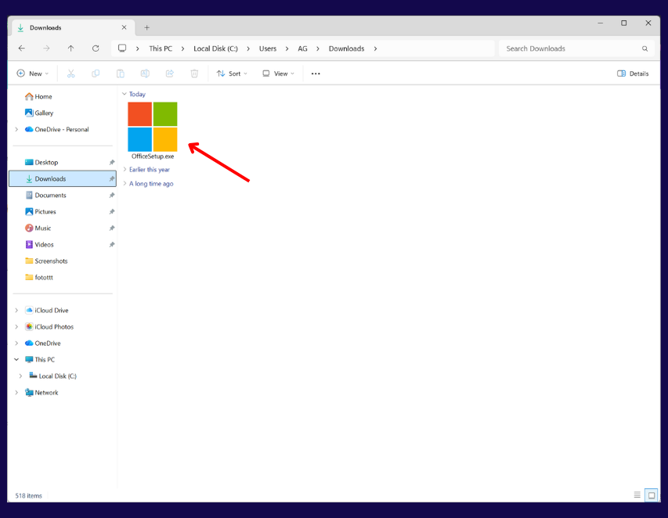Select iCloud Photos in the sidebar

[x=49, y=327]
